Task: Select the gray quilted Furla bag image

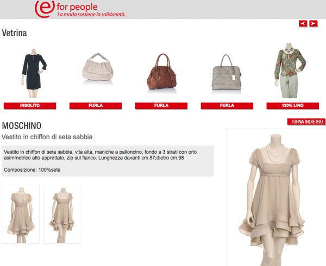Action: (x=227, y=72)
